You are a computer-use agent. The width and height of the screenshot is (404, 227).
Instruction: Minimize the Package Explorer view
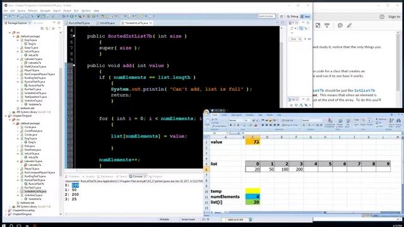pyautogui.click(x=54, y=23)
